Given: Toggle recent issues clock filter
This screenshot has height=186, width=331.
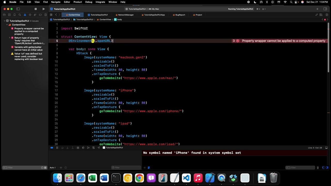Looking at the screenshot, I should click(x=42, y=168).
